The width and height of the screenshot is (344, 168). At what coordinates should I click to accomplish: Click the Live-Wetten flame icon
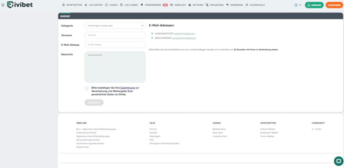(86, 5)
